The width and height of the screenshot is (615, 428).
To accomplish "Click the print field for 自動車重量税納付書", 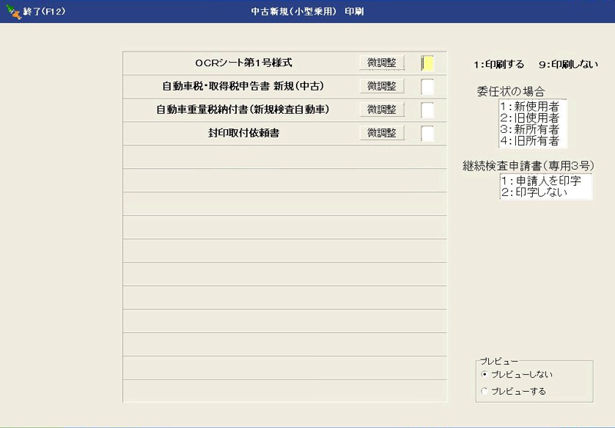I will [x=427, y=111].
